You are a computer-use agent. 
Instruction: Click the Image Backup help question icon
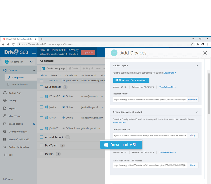[34, 124]
